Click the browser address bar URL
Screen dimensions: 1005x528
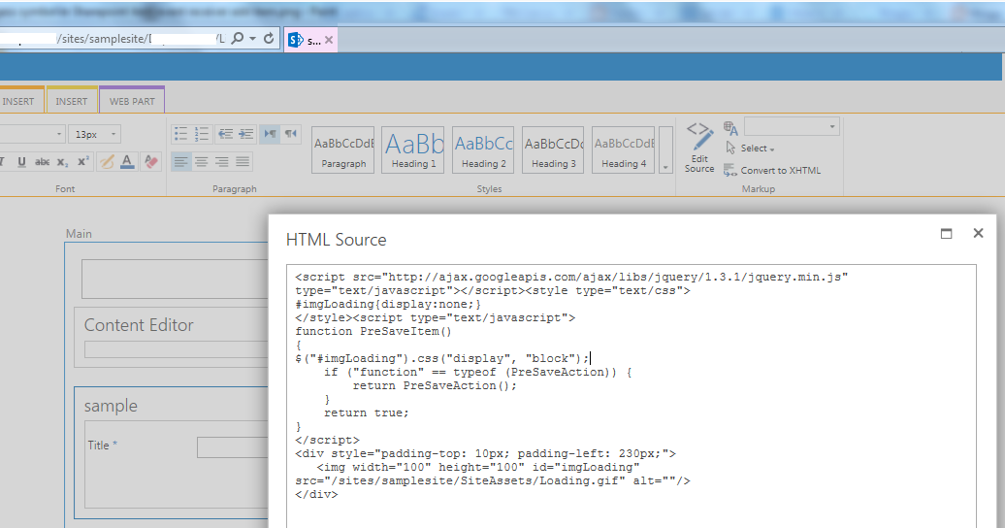[113, 39]
